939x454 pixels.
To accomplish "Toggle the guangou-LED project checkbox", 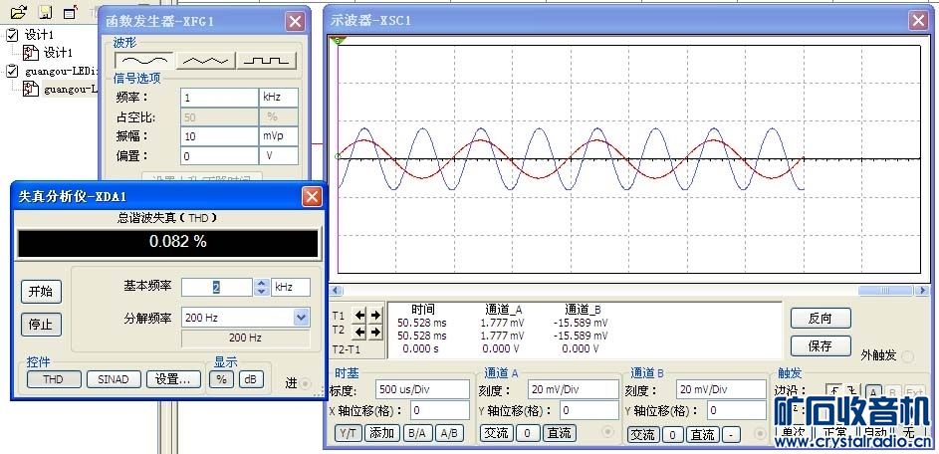I will tap(12, 71).
